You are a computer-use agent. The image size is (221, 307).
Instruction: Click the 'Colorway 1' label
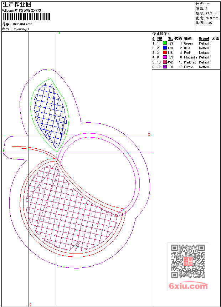coord(21,29)
